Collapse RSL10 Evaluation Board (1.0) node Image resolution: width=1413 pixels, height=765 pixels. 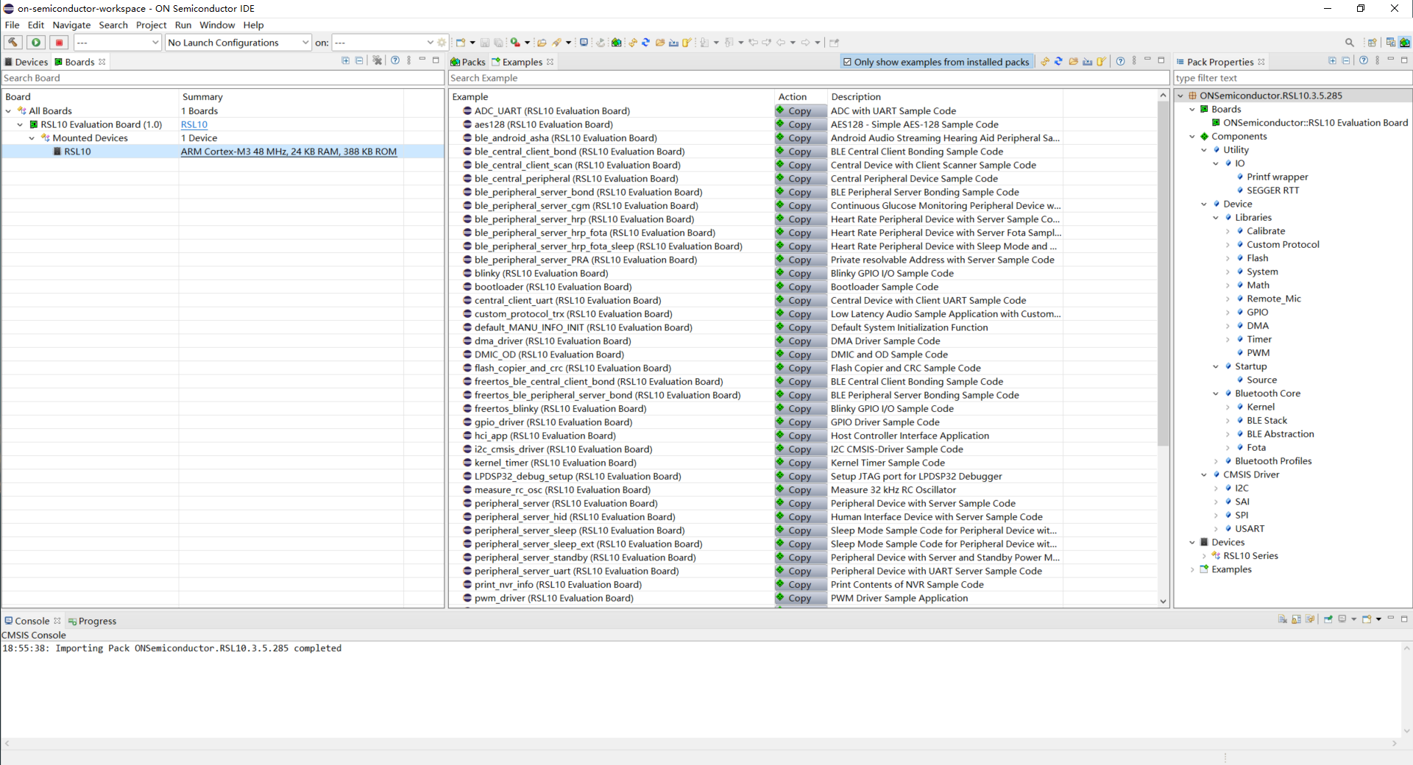click(x=21, y=125)
